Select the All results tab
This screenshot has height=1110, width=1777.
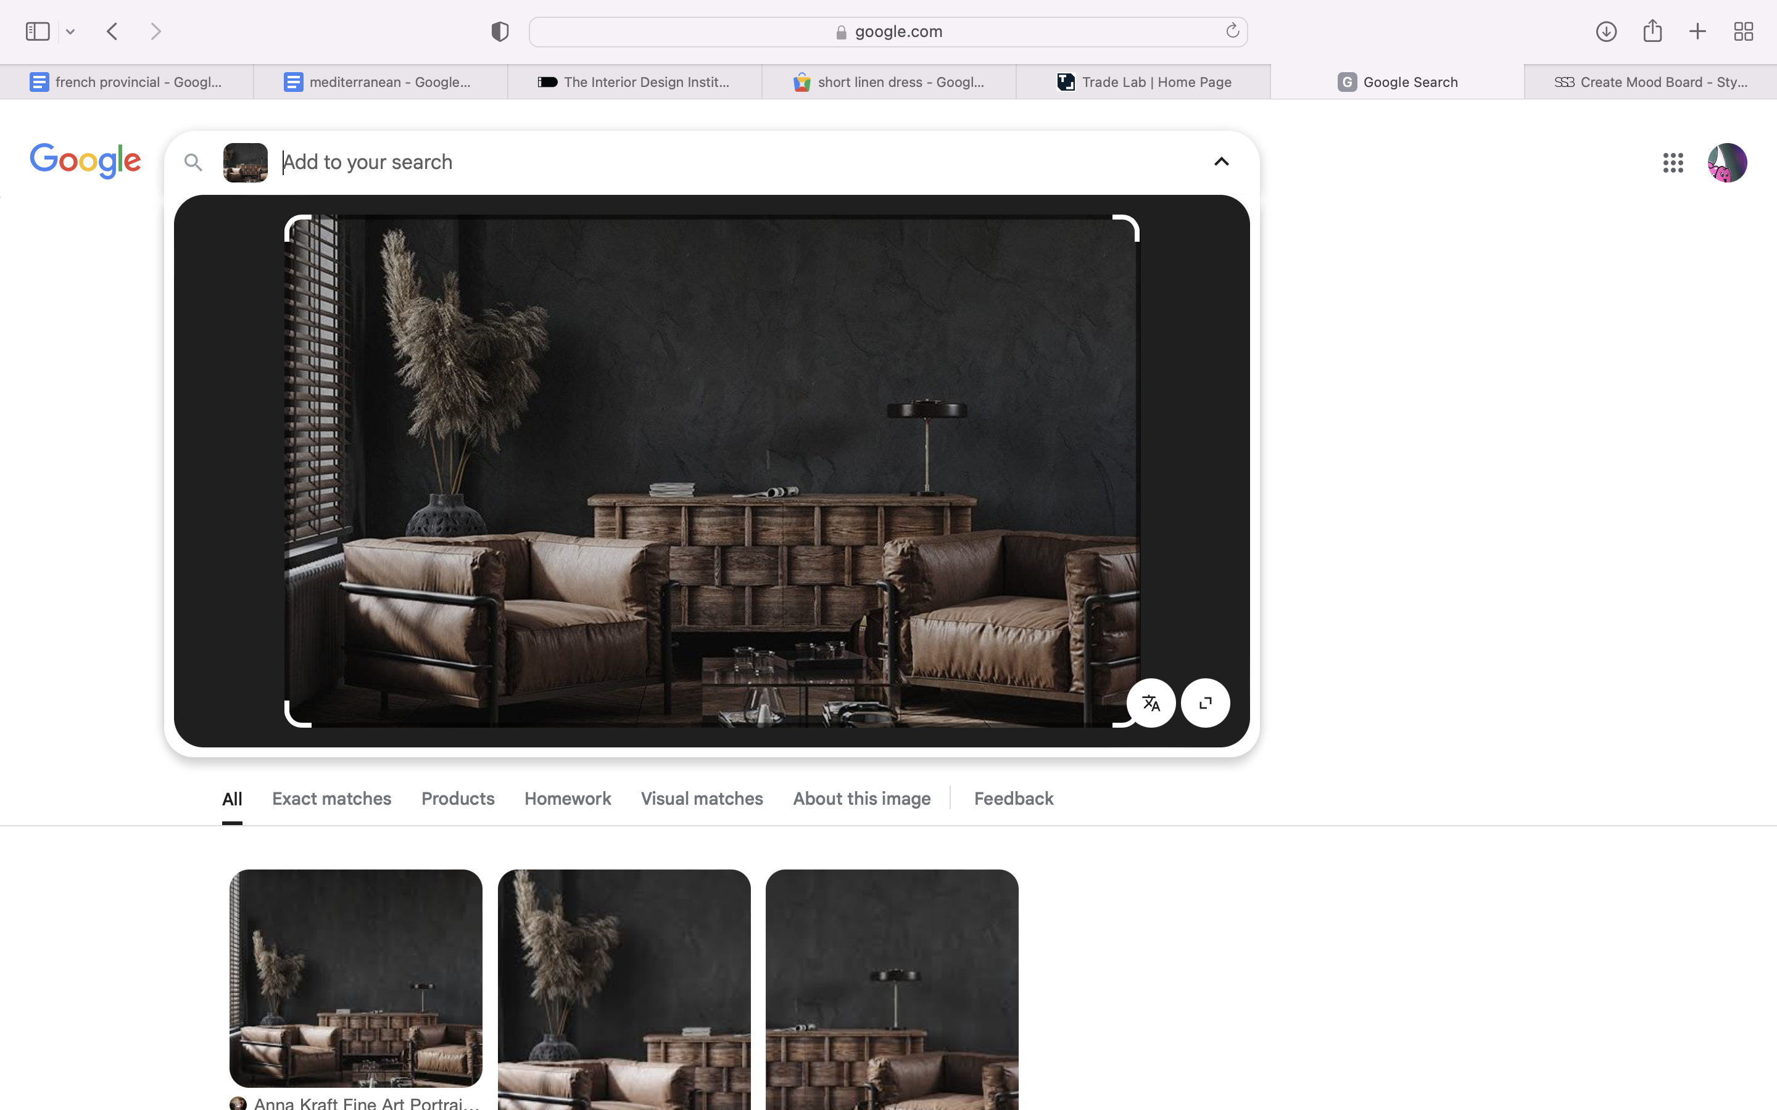point(232,799)
